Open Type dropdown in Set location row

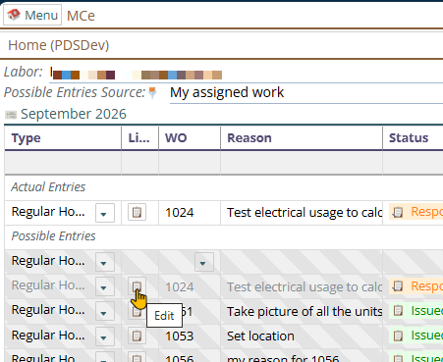coord(105,336)
